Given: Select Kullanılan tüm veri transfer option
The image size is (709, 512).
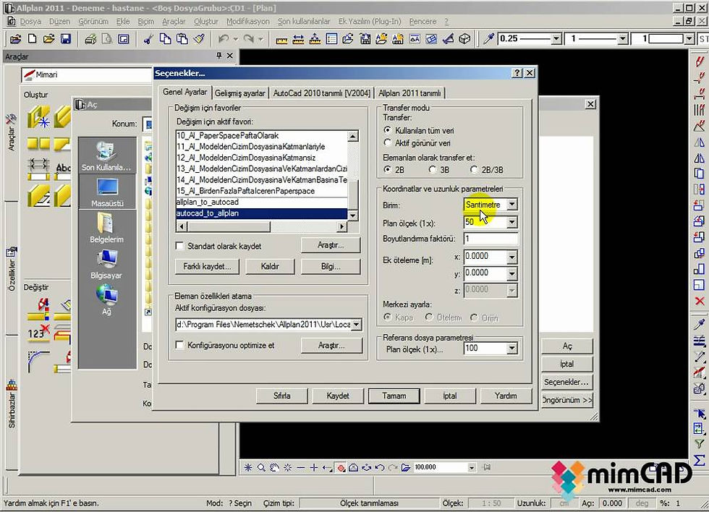Looking at the screenshot, I should 388,130.
